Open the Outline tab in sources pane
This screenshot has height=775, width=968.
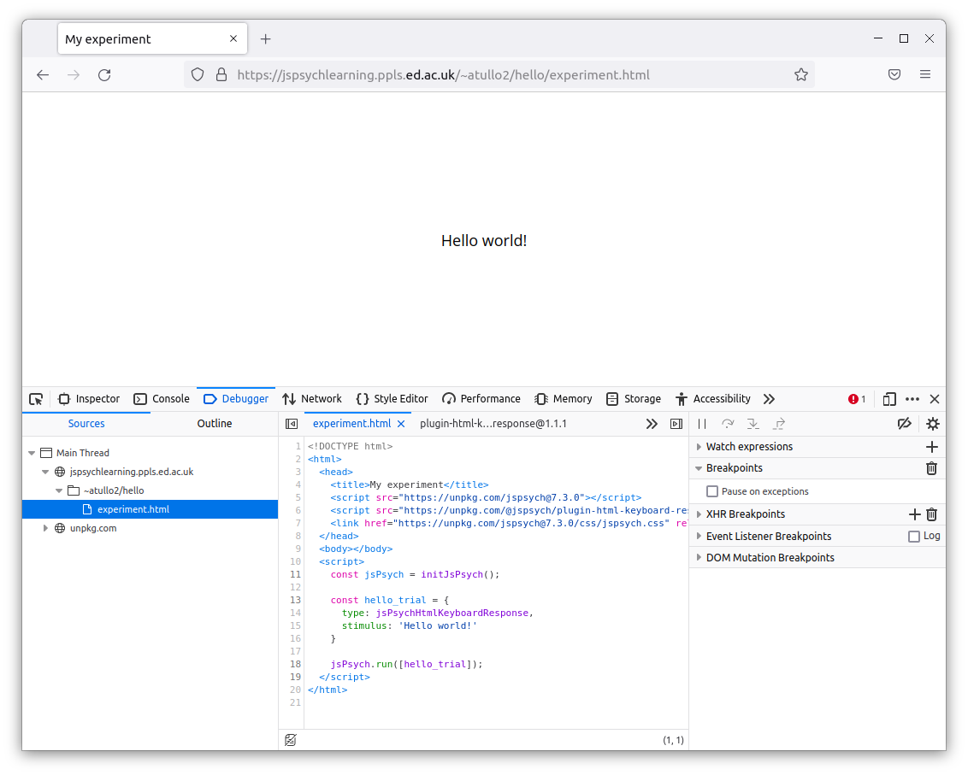[x=215, y=424]
